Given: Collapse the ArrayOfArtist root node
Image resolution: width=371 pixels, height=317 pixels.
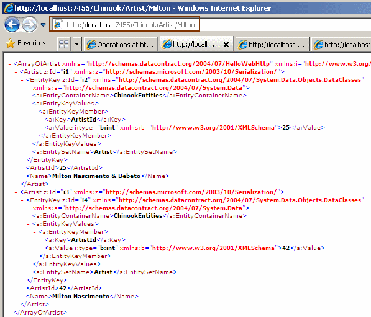Looking at the screenshot, I should [9, 64].
